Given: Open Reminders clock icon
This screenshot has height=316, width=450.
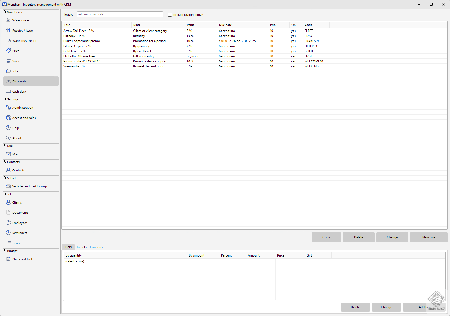Looking at the screenshot, I should click(9, 233).
